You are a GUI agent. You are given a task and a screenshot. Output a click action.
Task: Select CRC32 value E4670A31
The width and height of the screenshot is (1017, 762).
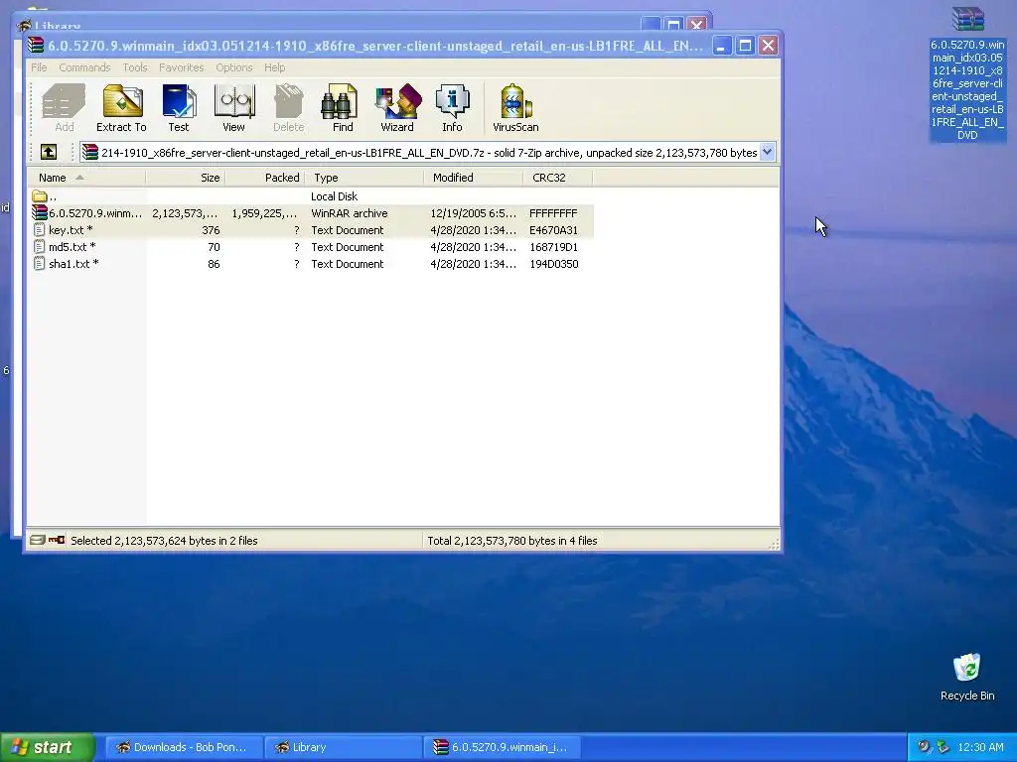coord(553,230)
